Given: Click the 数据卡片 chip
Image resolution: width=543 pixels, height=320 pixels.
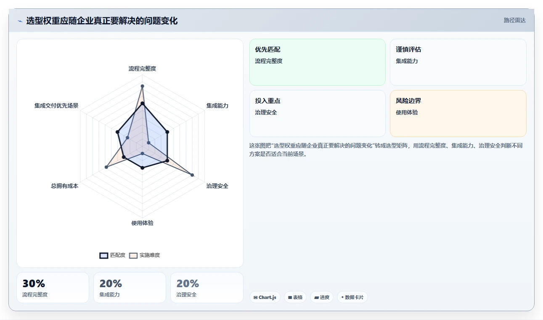Looking at the screenshot, I should (x=352, y=297).
